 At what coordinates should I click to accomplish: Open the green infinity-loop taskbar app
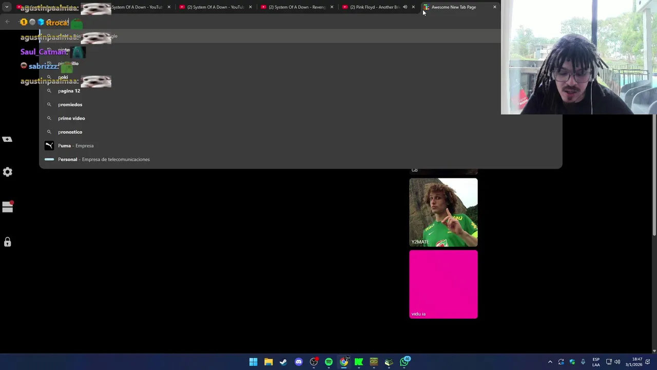(x=374, y=362)
